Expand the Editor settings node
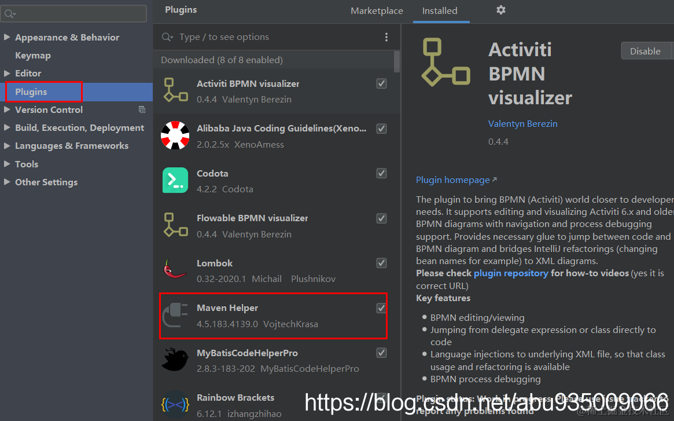The width and height of the screenshot is (674, 421). [x=7, y=73]
